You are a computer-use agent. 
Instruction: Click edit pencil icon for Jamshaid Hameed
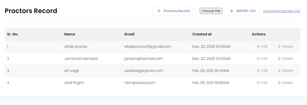click(x=258, y=59)
